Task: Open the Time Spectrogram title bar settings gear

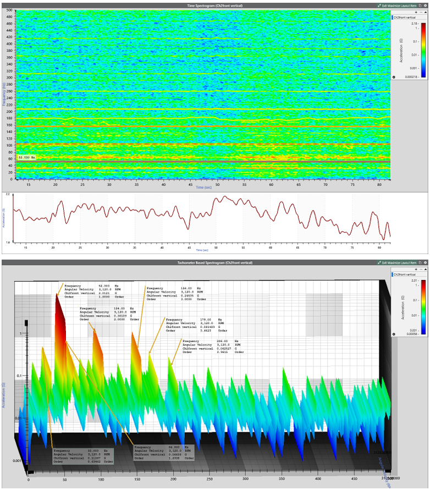Action: tap(425, 5)
